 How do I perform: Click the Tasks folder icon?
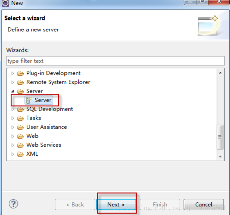pos(20,118)
